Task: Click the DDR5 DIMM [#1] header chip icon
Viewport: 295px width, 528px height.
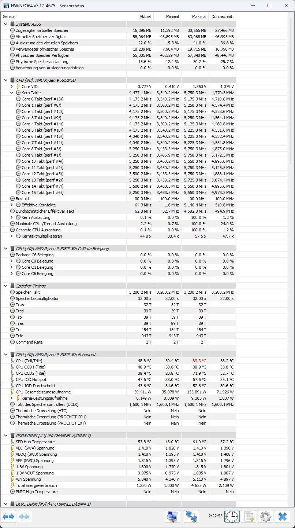Action: 12,436
